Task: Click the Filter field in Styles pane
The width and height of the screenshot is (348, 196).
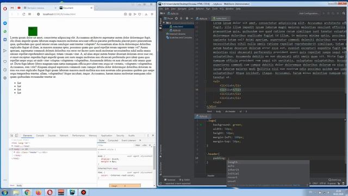Action: [115, 145]
